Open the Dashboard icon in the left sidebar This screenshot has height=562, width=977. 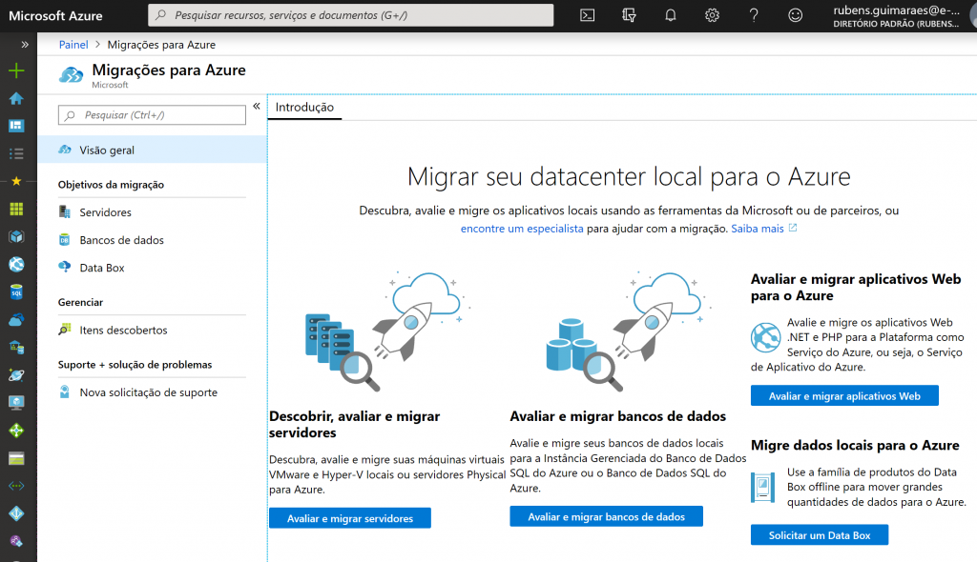pos(16,126)
